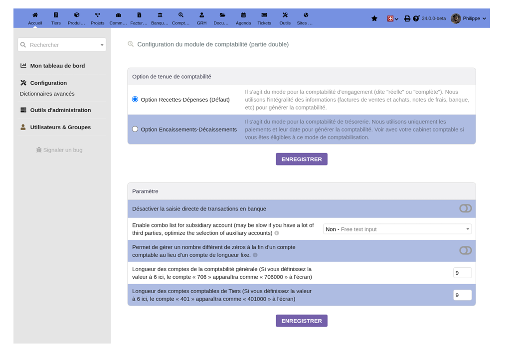Select Option Encaissements-Décaissements radio button
530x353 pixels.
135,129
